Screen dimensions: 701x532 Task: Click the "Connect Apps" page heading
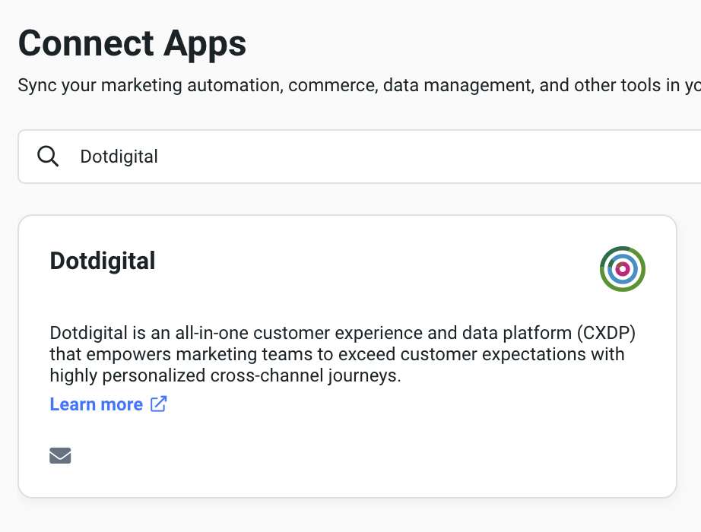click(x=132, y=43)
